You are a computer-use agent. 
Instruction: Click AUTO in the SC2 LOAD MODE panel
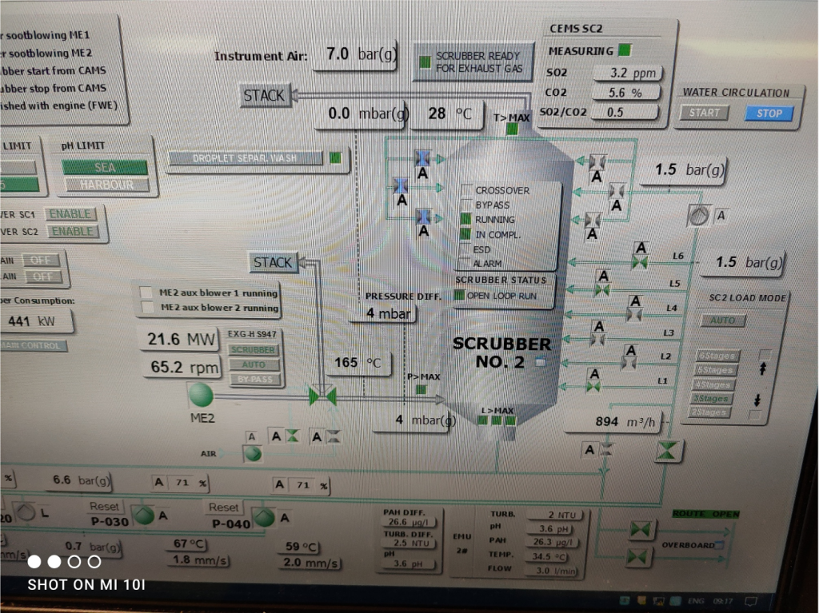coord(722,320)
